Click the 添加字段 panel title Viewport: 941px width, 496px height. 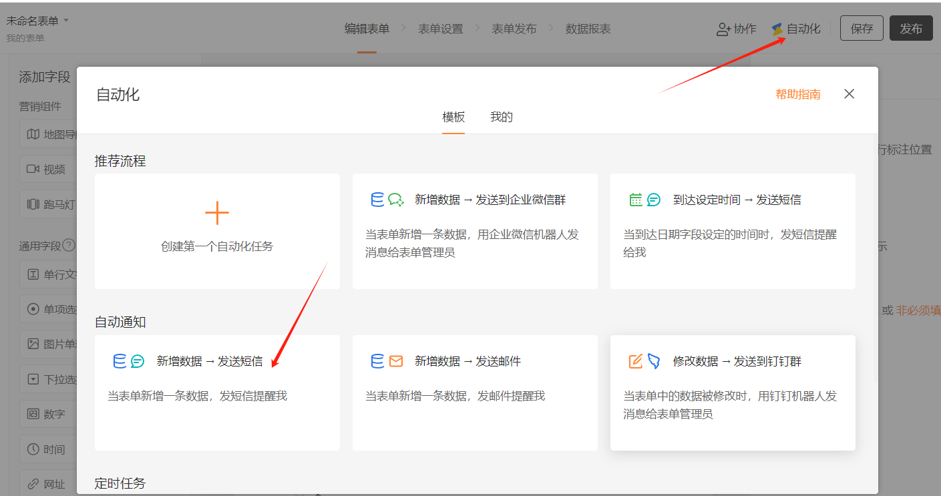(45, 77)
